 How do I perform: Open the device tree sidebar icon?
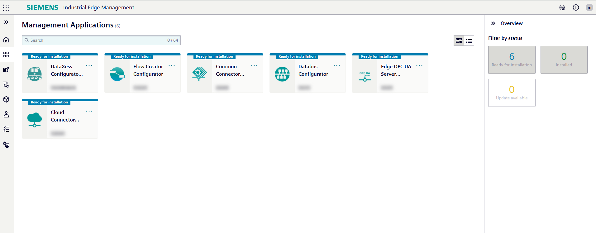pos(6,145)
